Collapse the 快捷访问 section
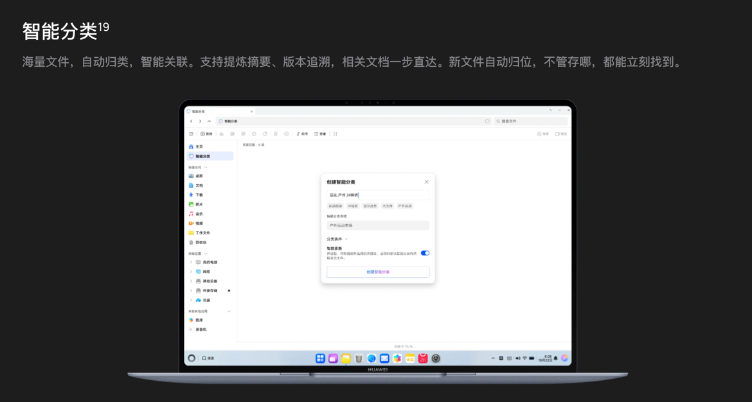The height and width of the screenshot is (402, 752). tap(206, 168)
